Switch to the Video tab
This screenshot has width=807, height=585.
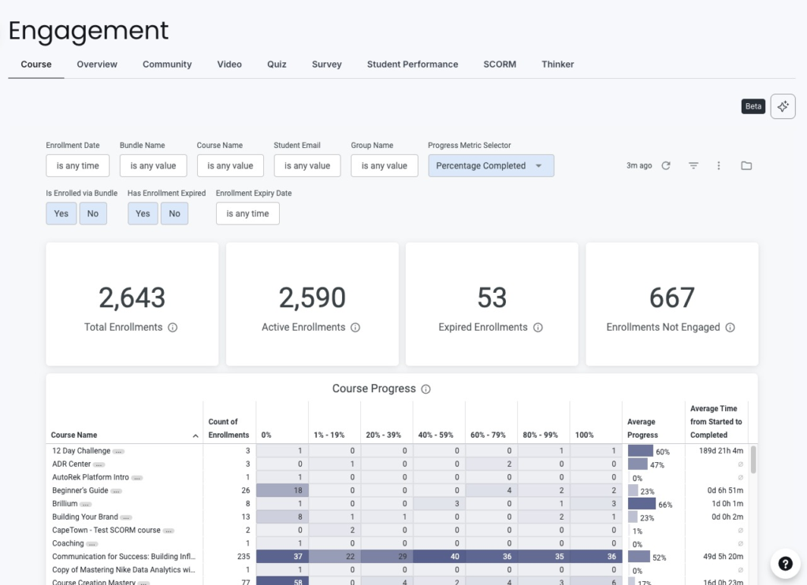(229, 65)
